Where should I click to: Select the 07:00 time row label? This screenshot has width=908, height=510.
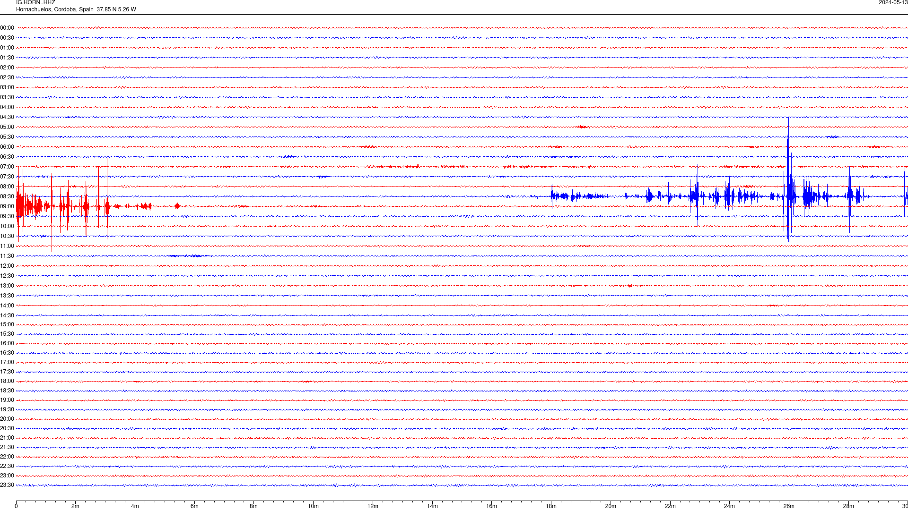point(7,167)
